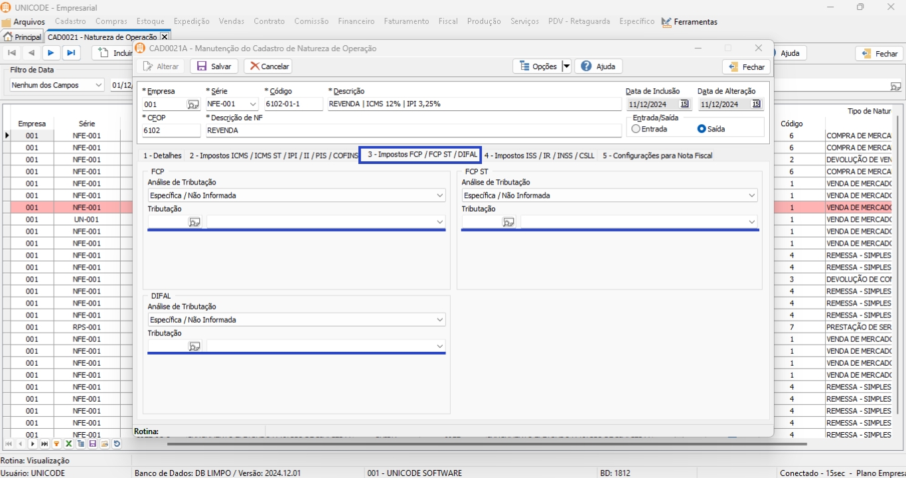Select the Saída radio button

pos(702,129)
